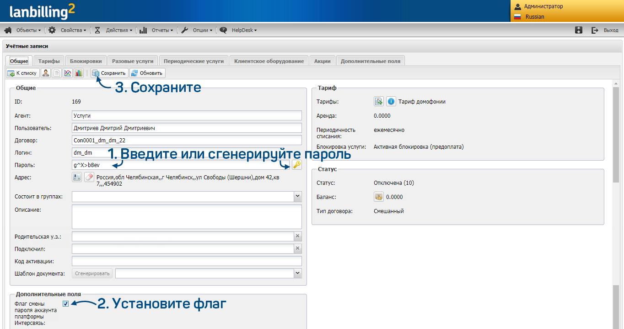Click the Сохранить button

[109, 73]
